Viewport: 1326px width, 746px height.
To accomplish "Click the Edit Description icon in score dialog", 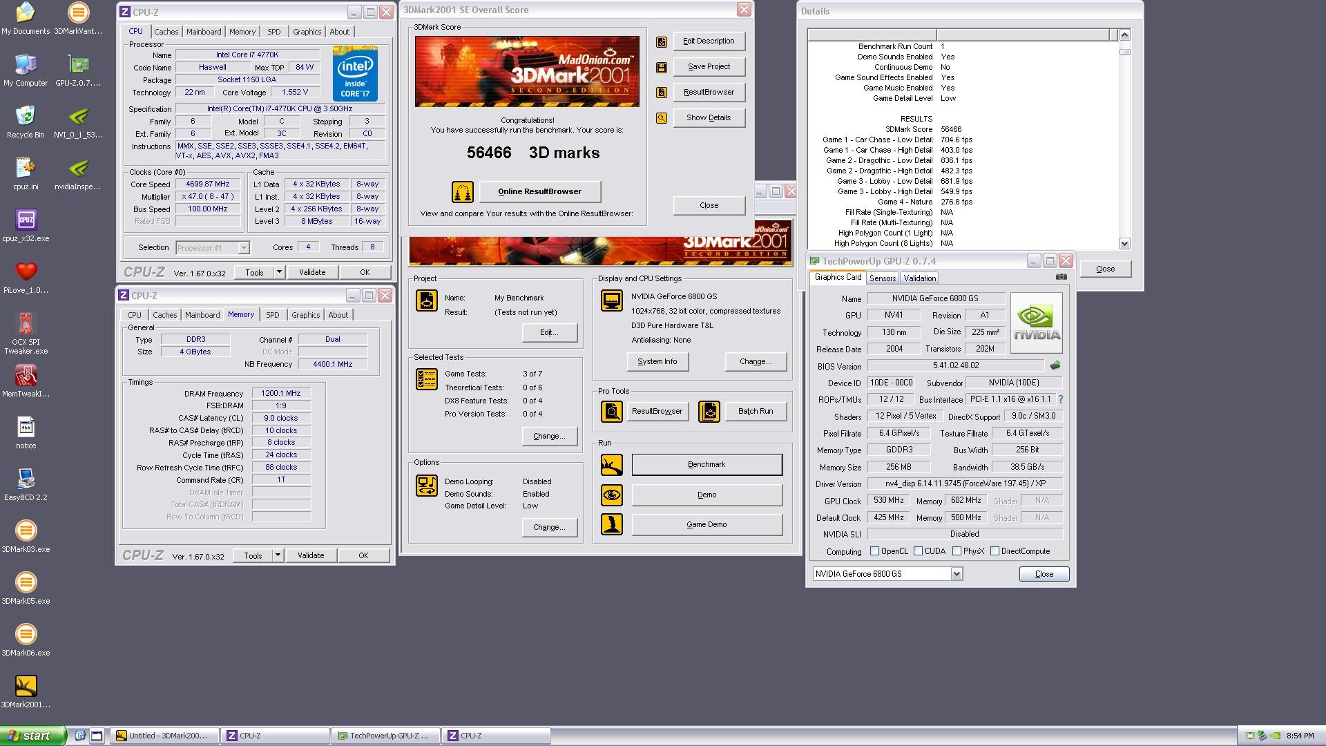I will point(662,41).
